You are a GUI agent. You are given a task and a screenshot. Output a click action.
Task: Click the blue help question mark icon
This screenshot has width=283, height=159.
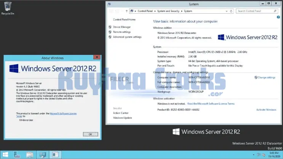[x=278, y=17]
